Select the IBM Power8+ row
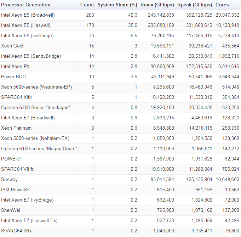Image resolution: width=241 pixels, height=237 pixels. 120,190
